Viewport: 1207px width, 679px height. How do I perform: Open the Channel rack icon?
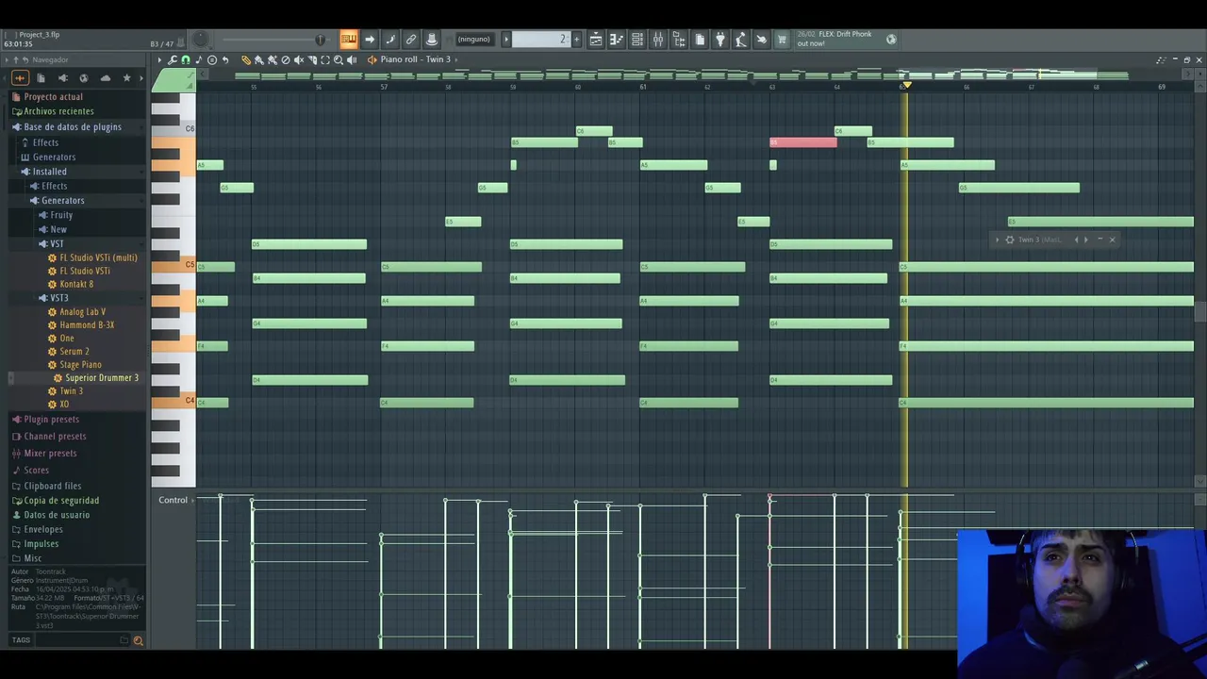[637, 39]
